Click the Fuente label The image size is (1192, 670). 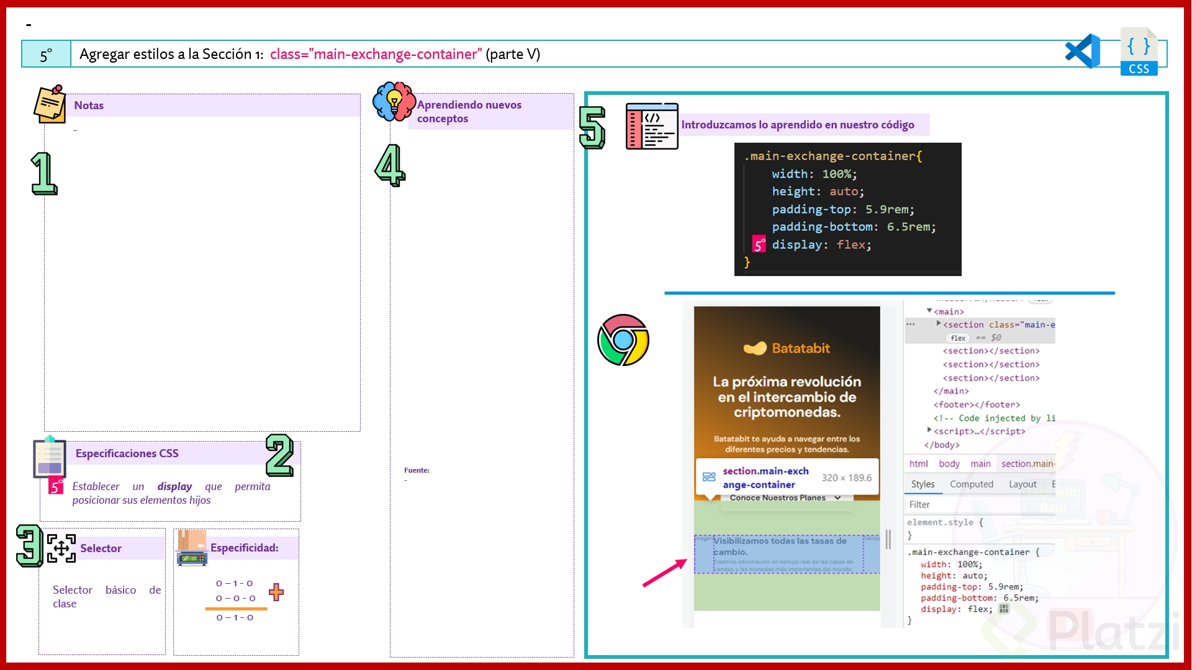417,470
